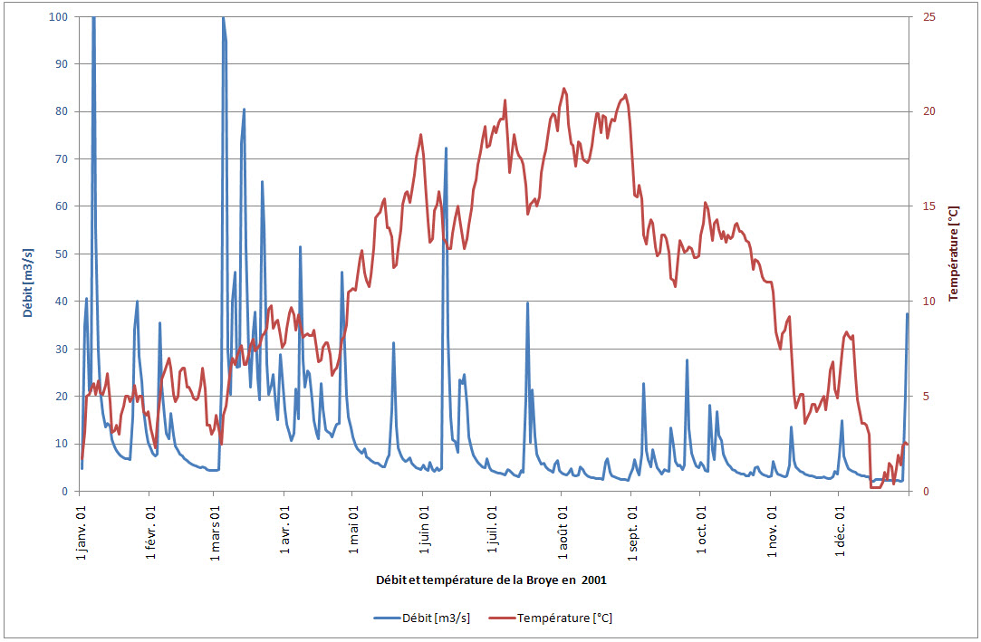Image resolution: width=981 pixels, height=642 pixels.
Task: Click the red Température legend line marker
Action: coord(502,618)
